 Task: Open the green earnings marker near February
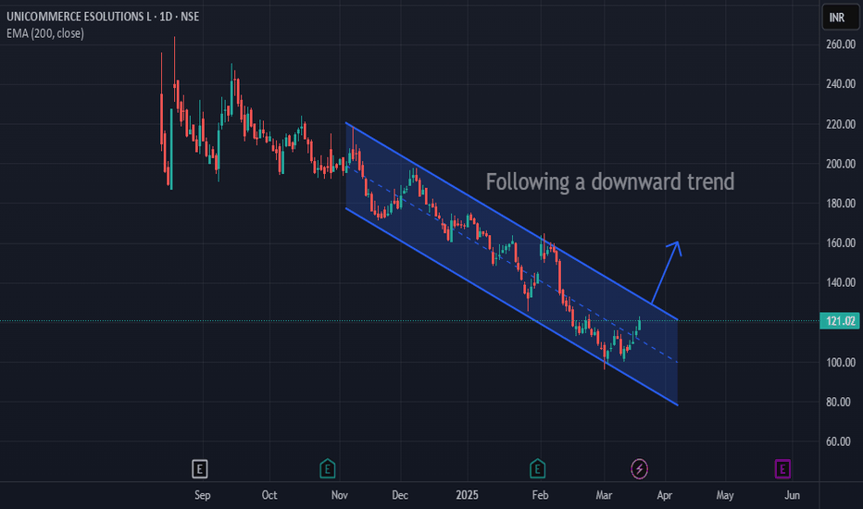(537, 469)
